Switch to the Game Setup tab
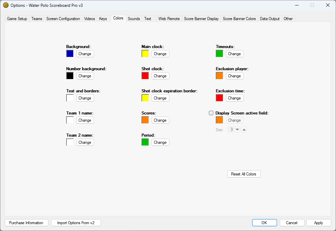Screen dimensions: 336x231 [x=17, y=19]
